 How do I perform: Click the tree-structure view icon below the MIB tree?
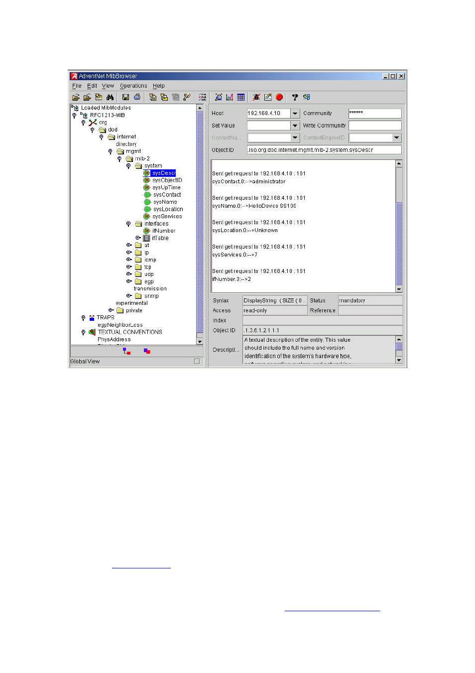coord(127,351)
